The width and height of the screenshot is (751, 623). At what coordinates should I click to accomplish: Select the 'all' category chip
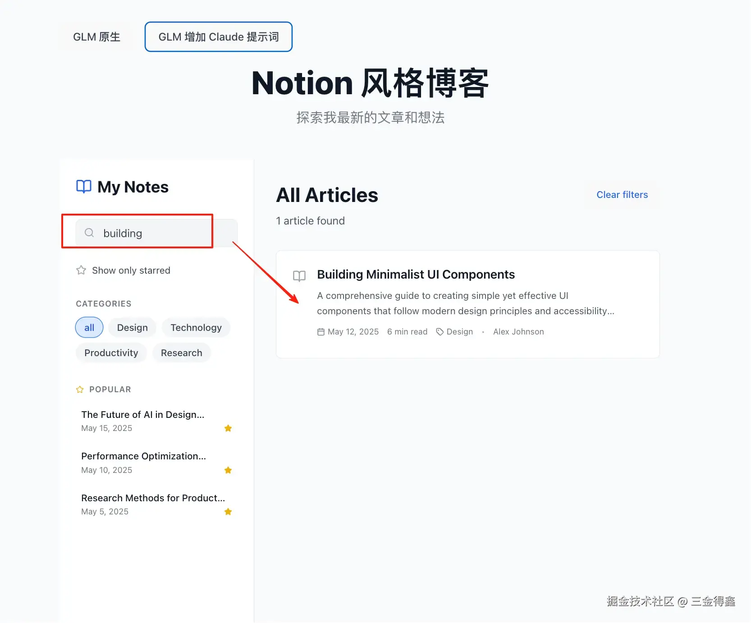pos(89,328)
